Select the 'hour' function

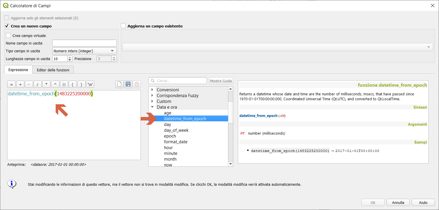168,148
